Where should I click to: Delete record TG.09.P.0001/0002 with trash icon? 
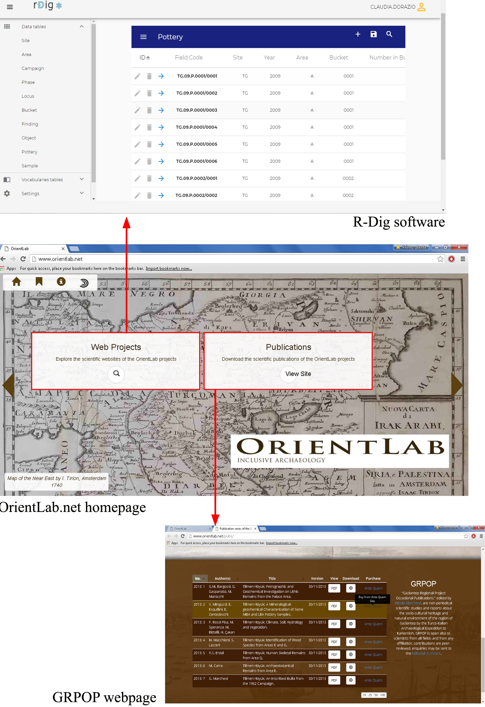(x=149, y=93)
